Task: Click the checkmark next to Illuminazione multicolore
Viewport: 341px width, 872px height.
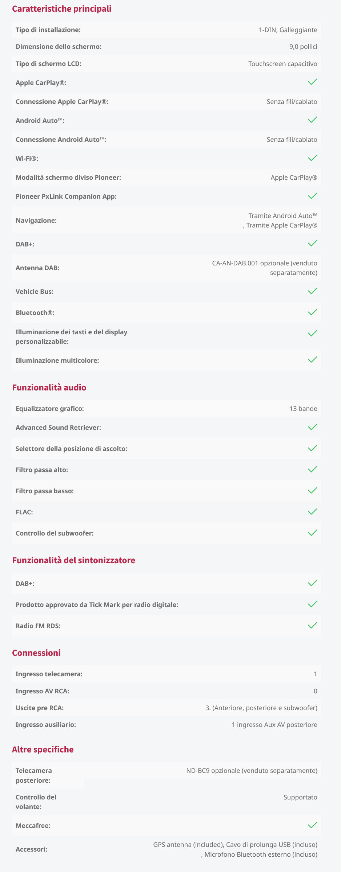Action: (312, 360)
